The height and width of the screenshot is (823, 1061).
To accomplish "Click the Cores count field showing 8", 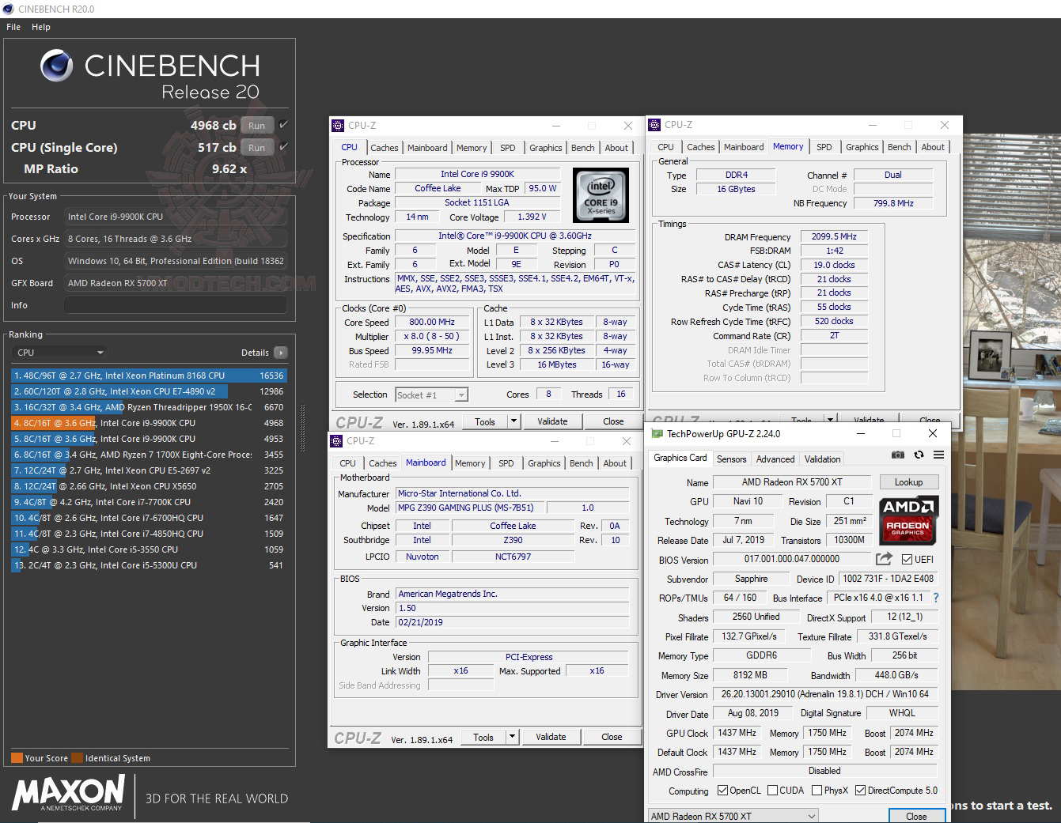I will (x=548, y=394).
